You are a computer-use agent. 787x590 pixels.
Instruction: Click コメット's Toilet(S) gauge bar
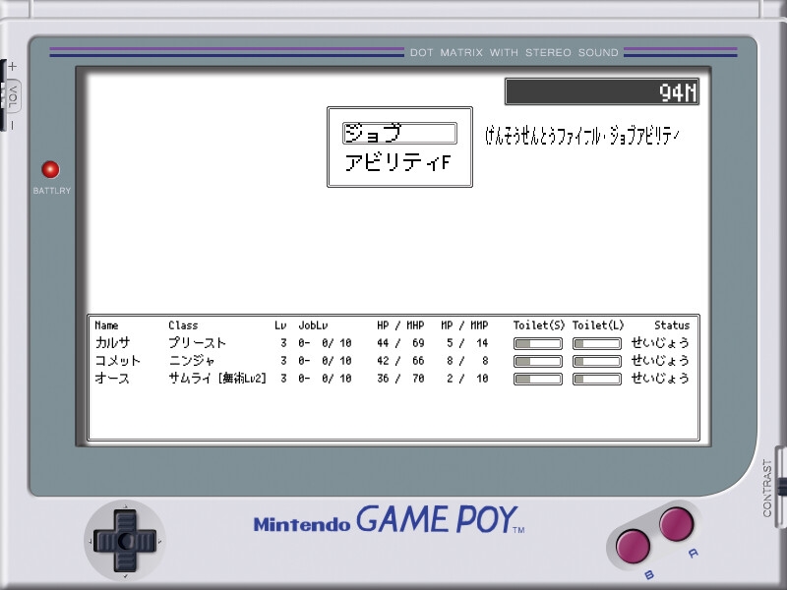[x=538, y=361]
